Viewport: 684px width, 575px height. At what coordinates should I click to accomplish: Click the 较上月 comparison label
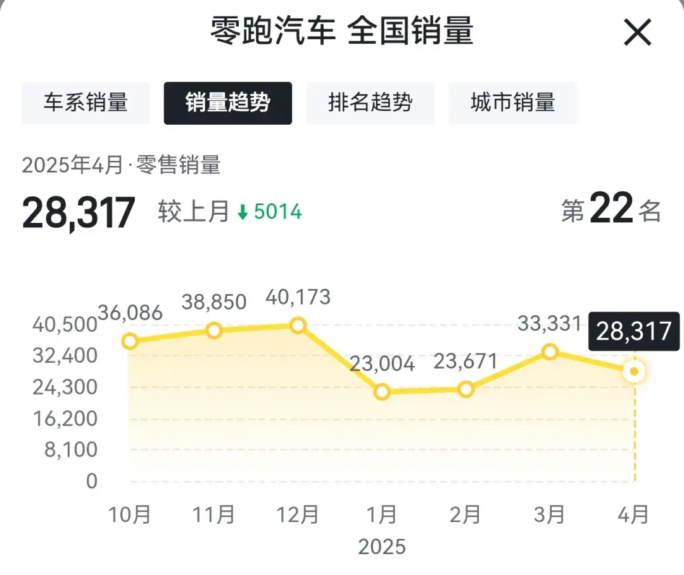tap(194, 211)
